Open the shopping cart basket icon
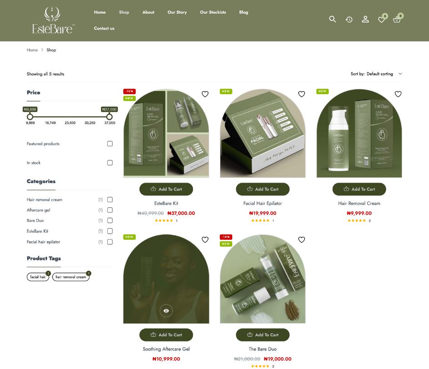This screenshot has height=369, width=429. [397, 20]
